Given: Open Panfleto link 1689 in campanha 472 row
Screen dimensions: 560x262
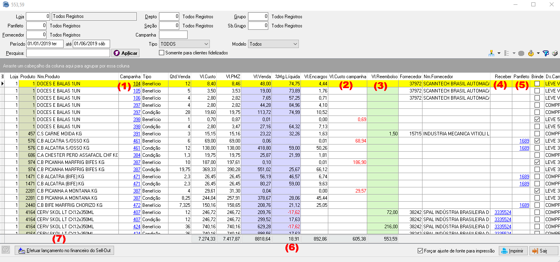Looking at the screenshot, I should [524, 205].
